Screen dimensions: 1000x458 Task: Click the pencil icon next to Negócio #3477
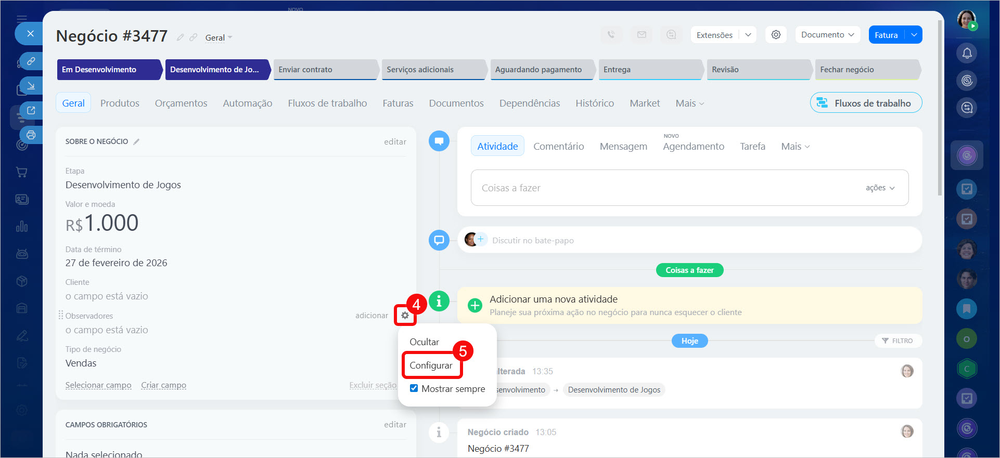click(x=180, y=37)
